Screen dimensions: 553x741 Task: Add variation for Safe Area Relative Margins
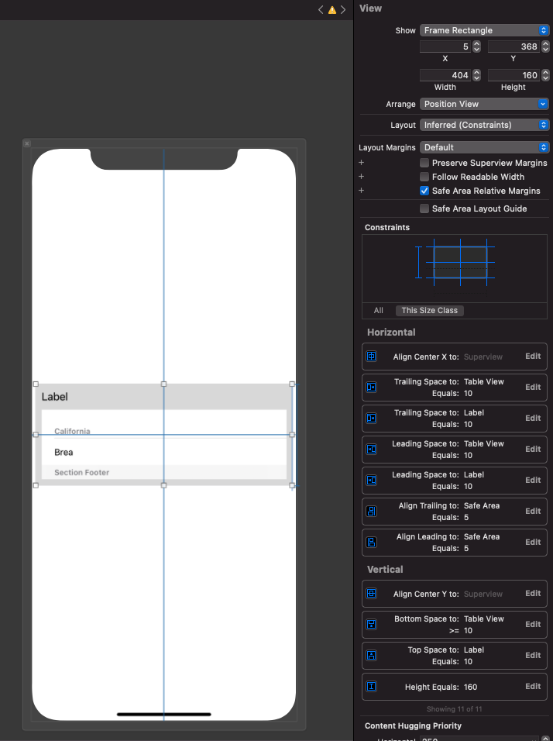pyautogui.click(x=361, y=191)
